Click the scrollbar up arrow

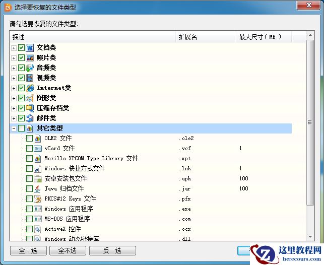pos(310,36)
